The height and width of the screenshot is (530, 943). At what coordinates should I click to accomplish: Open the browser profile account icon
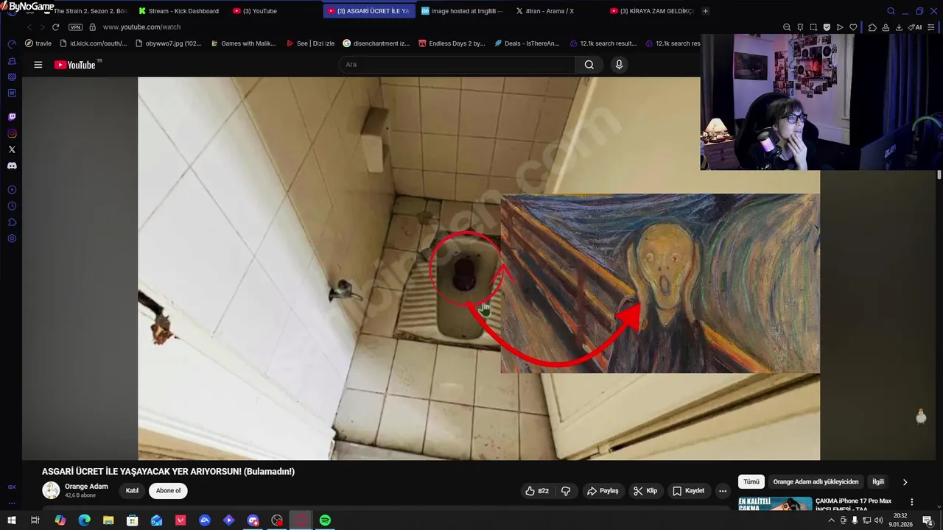pos(886,27)
